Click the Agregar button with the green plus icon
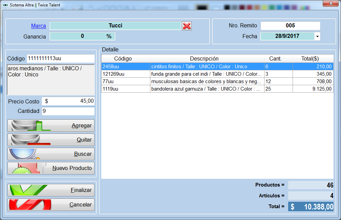This screenshot has width=341, height=220. (51, 126)
